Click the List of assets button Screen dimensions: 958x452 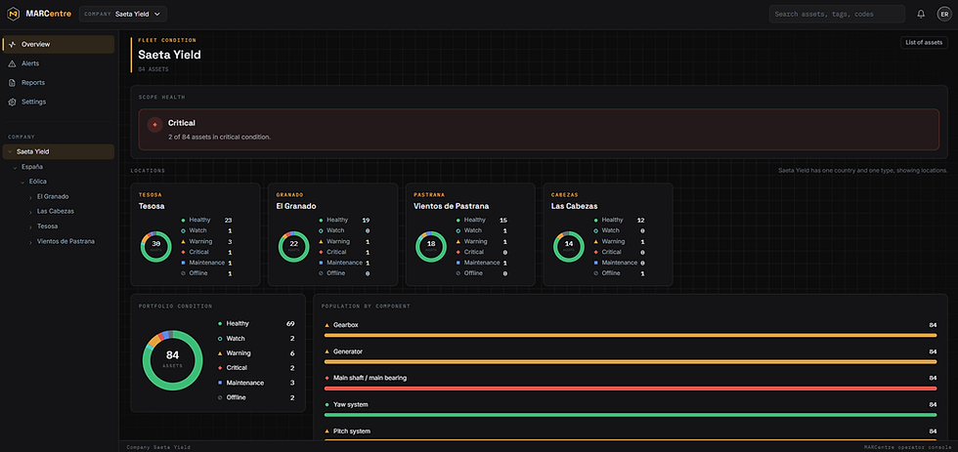[x=924, y=43]
